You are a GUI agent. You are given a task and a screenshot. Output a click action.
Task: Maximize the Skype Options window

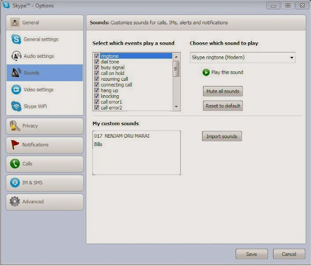coord(288,5)
